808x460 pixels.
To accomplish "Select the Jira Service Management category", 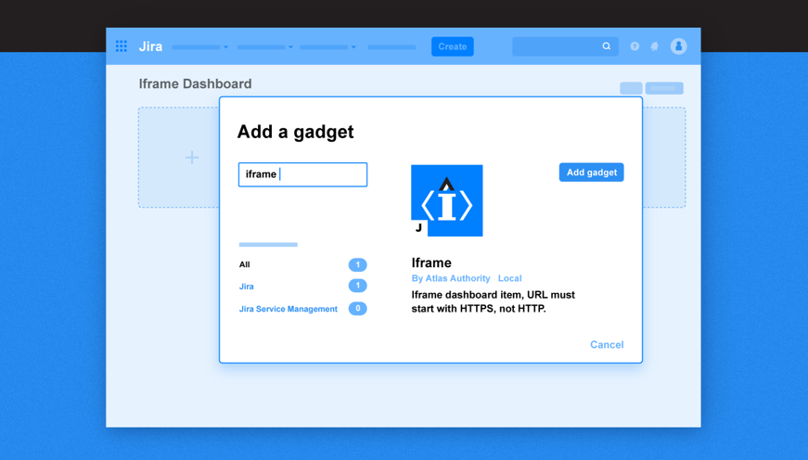I will point(289,309).
